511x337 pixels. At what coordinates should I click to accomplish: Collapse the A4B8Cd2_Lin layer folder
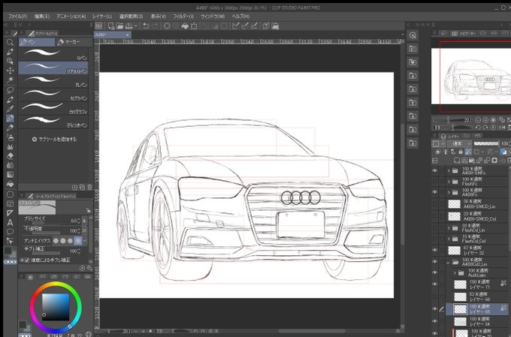tap(448, 262)
